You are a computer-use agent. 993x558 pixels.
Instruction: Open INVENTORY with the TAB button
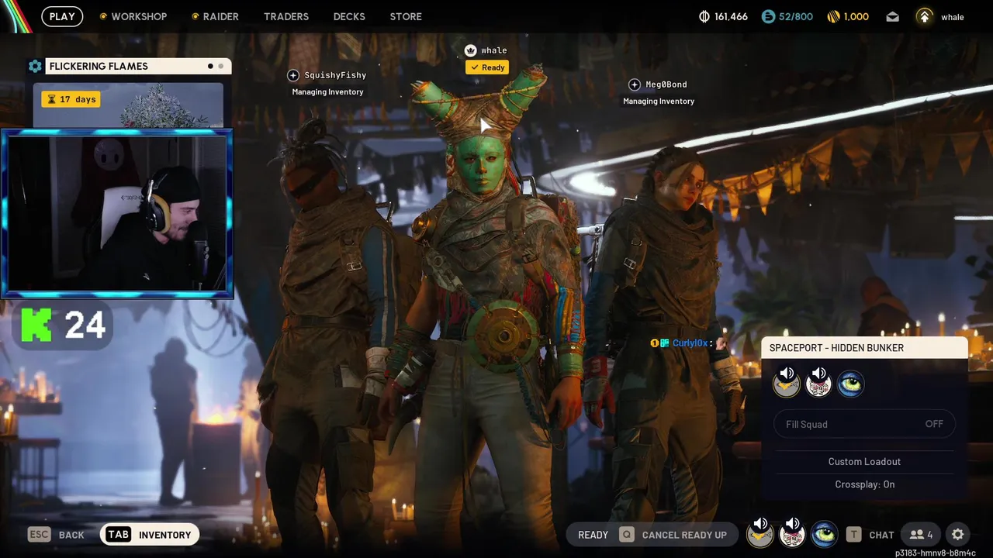click(150, 535)
